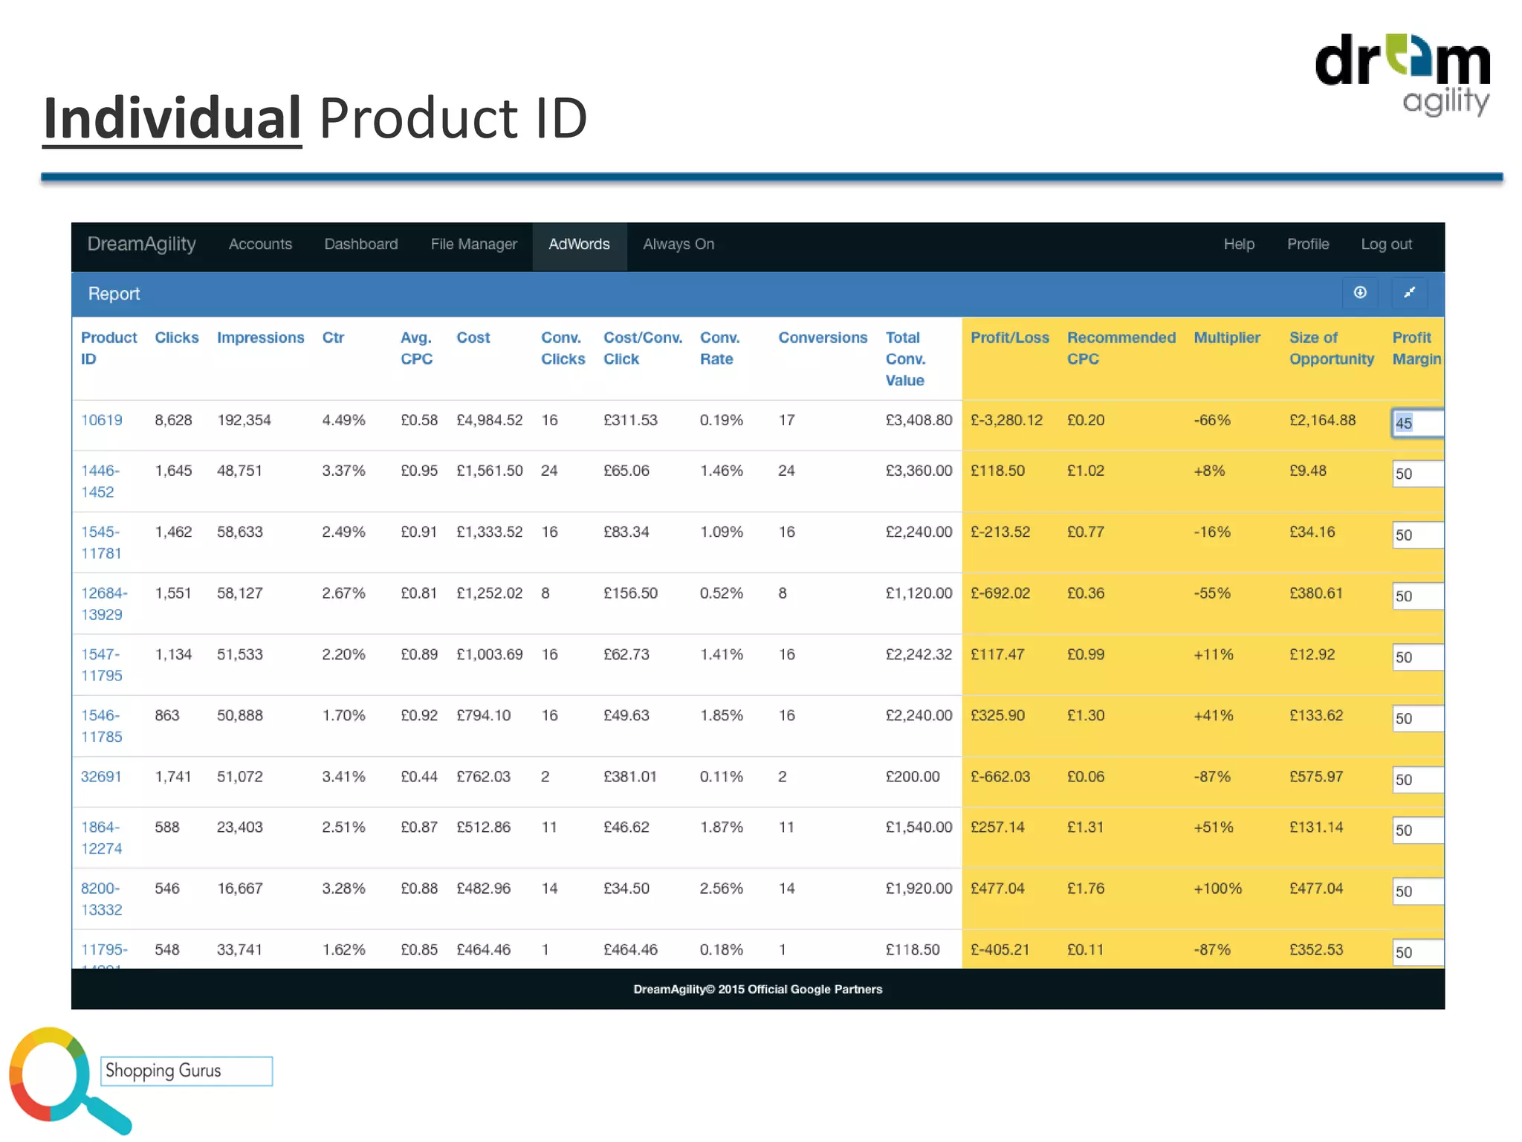Sort by Multiplier column header

click(x=1227, y=338)
